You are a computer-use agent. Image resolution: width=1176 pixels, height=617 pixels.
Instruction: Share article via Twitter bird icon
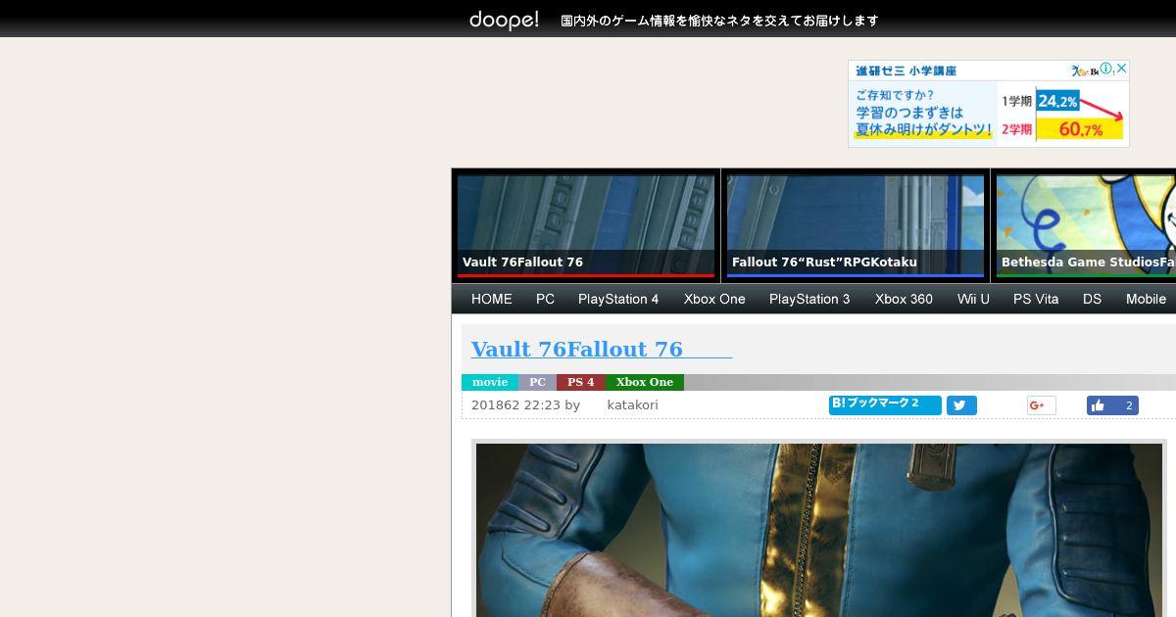point(961,405)
